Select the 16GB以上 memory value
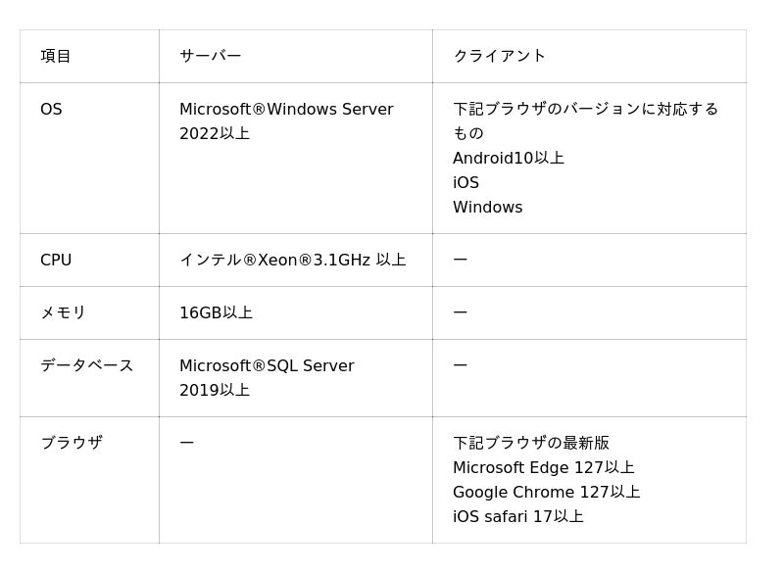 tap(216, 312)
